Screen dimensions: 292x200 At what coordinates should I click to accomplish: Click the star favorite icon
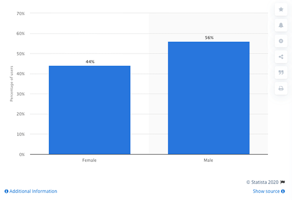281,9
